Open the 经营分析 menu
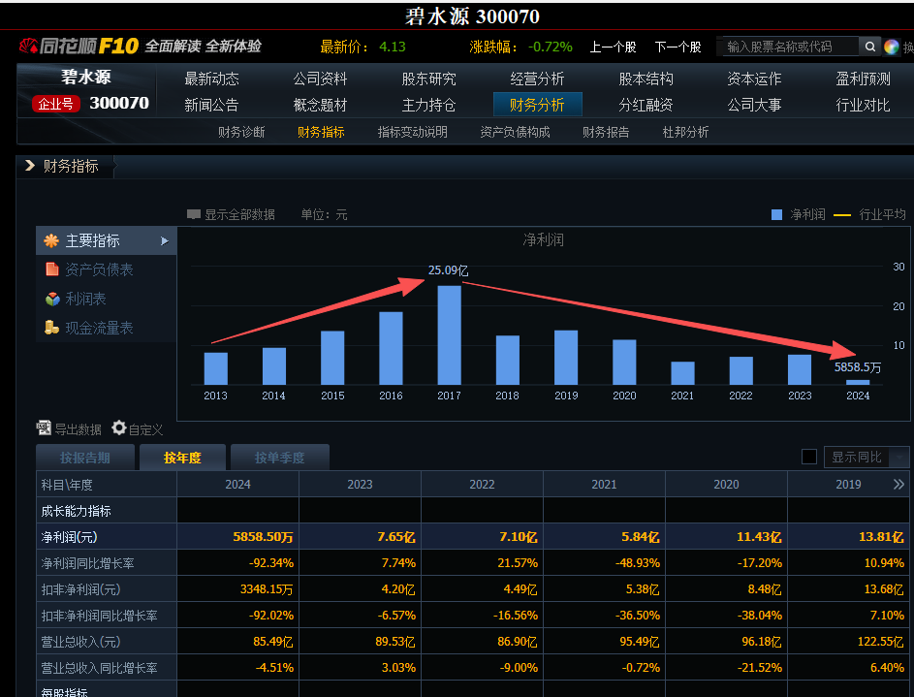The height and width of the screenshot is (697, 914). pos(537,79)
